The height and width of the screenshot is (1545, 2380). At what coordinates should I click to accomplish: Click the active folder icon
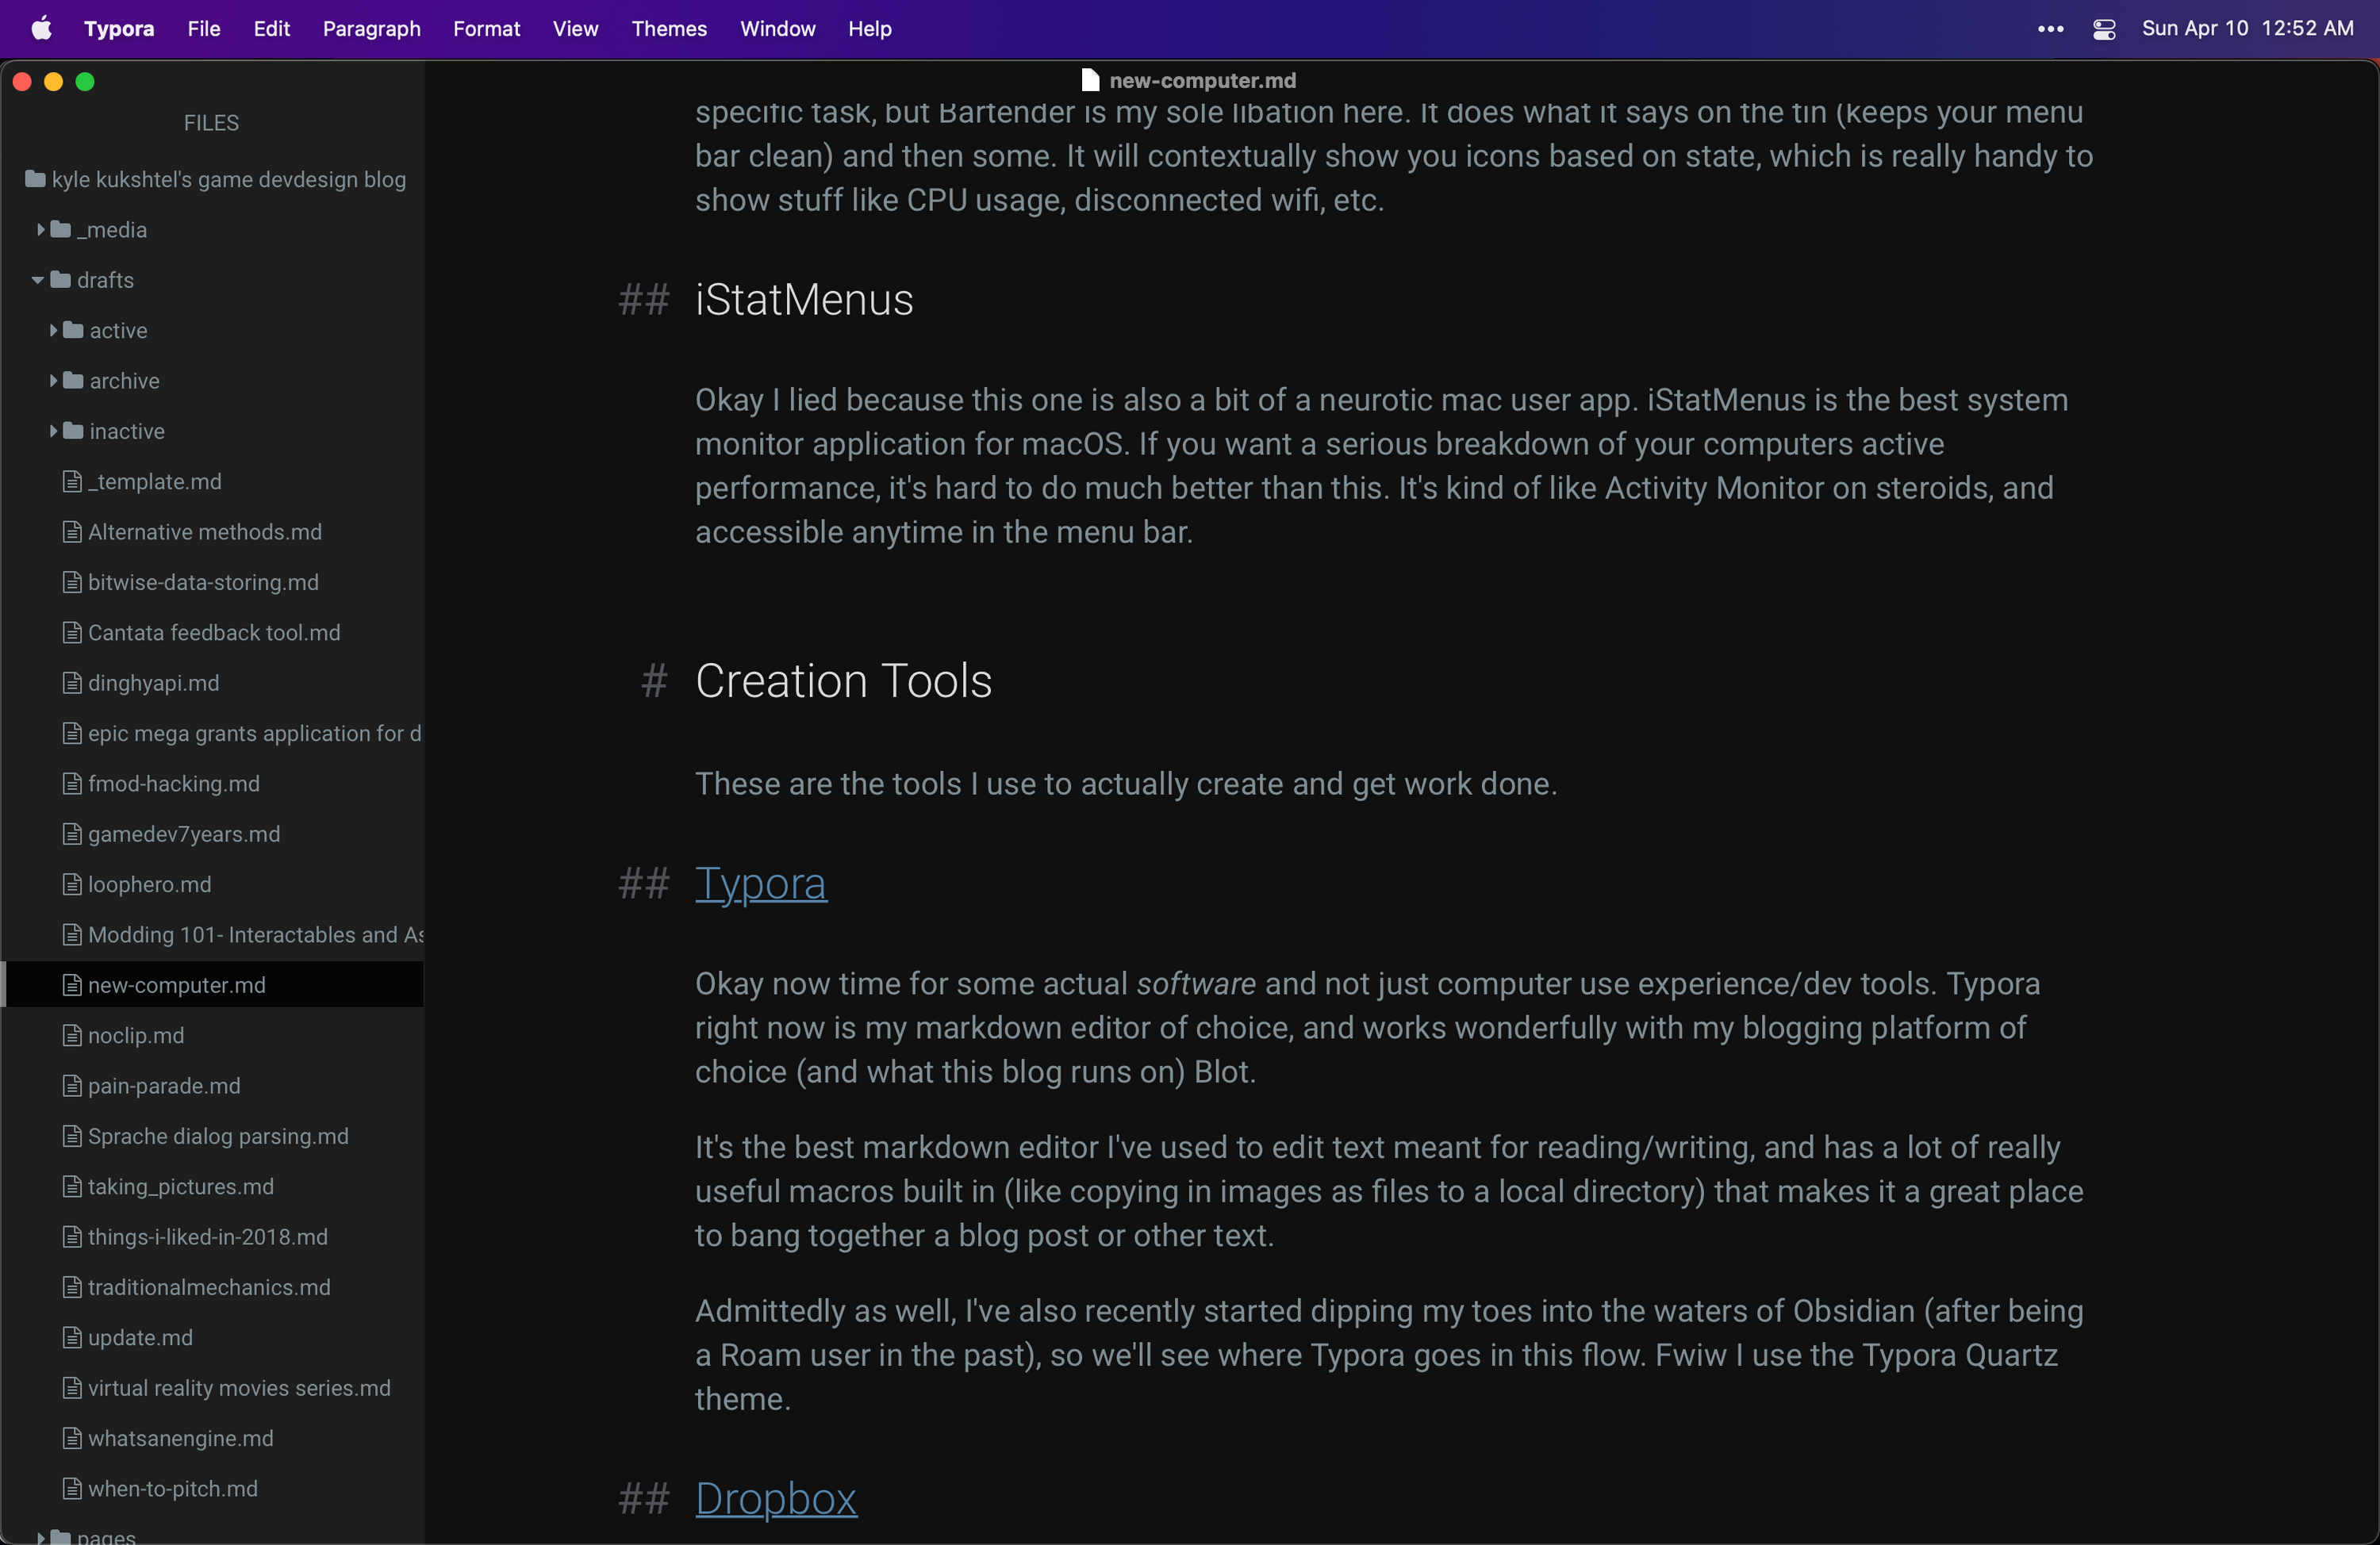point(73,330)
